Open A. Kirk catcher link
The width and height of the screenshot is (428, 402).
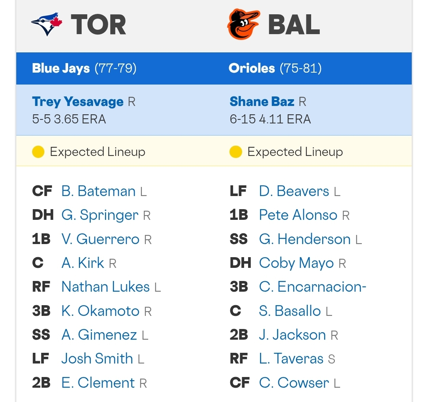tap(83, 263)
